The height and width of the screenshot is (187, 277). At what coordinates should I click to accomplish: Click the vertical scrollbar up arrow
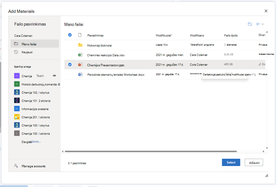[x=267, y=32]
